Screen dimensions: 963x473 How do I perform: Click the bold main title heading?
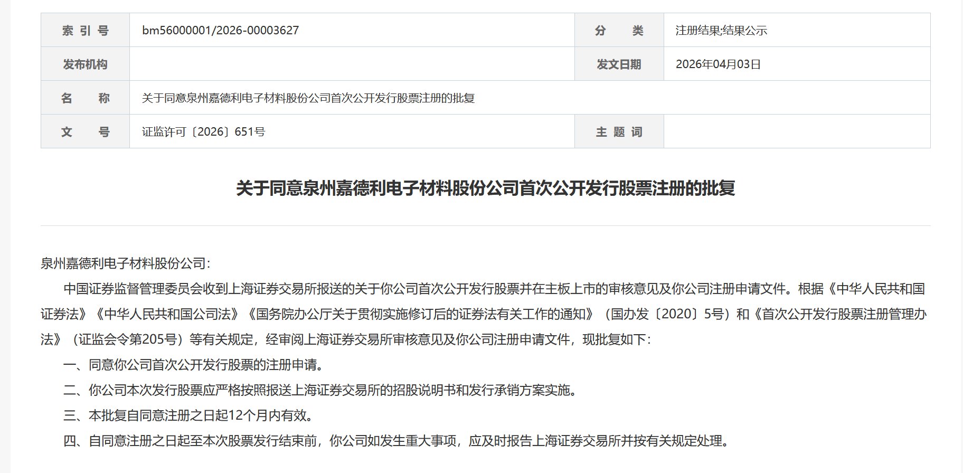tap(485, 188)
